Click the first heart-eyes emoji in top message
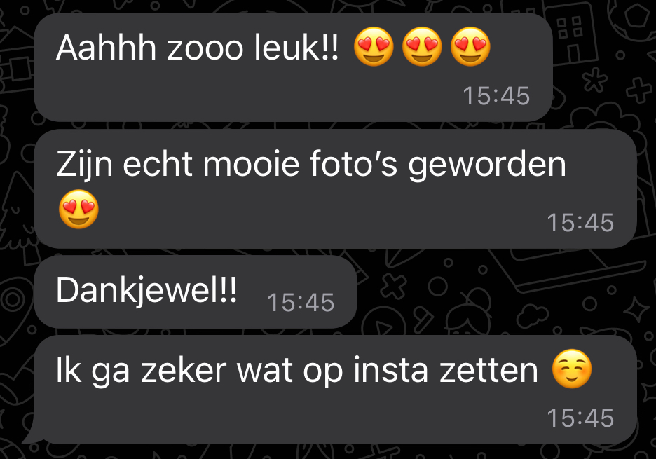The height and width of the screenshot is (459, 656). click(x=374, y=46)
